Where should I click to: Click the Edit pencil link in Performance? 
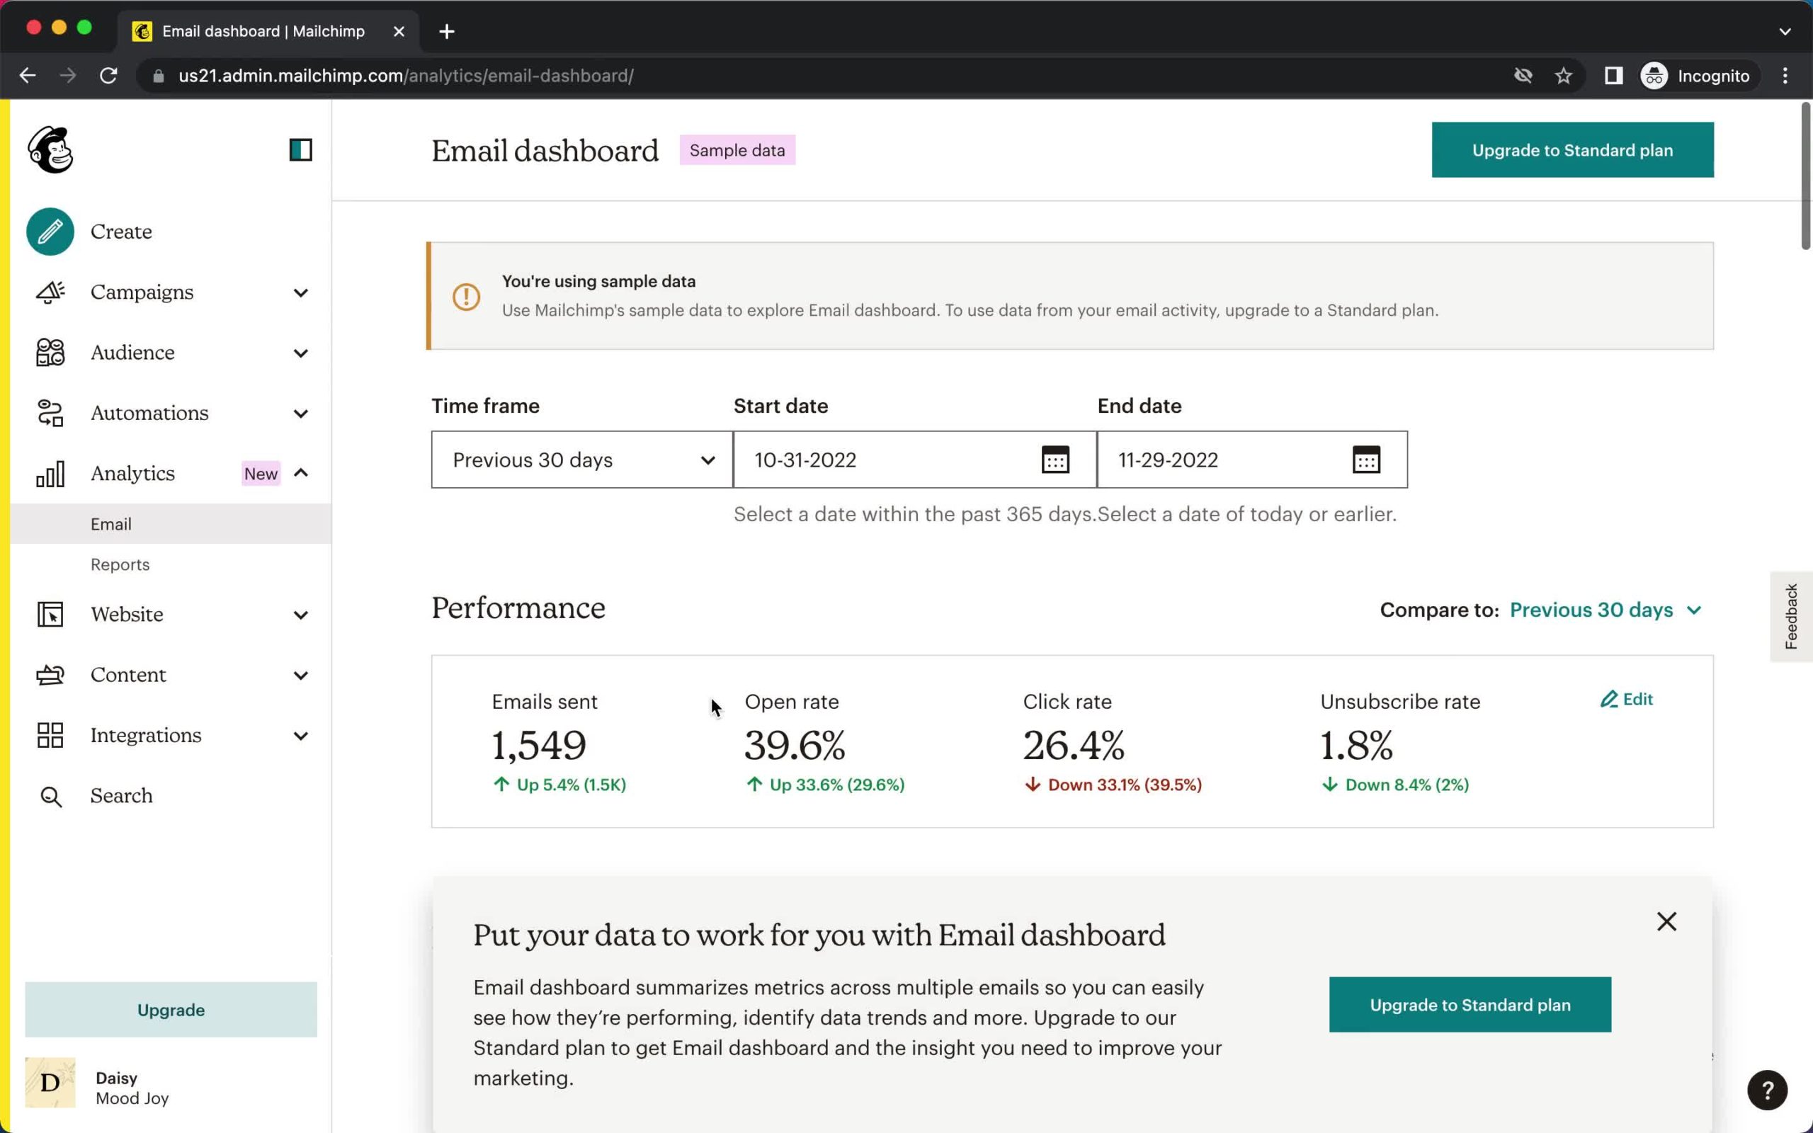[1627, 699]
